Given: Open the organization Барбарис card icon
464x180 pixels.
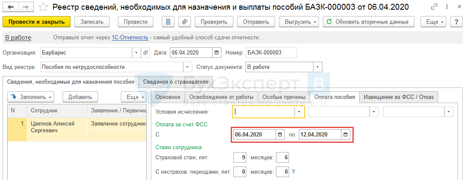Looking at the screenshot, I should point(146,53).
